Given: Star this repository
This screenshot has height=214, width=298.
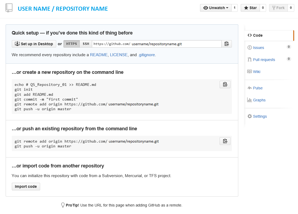Looking at the screenshot, I should (250, 8).
